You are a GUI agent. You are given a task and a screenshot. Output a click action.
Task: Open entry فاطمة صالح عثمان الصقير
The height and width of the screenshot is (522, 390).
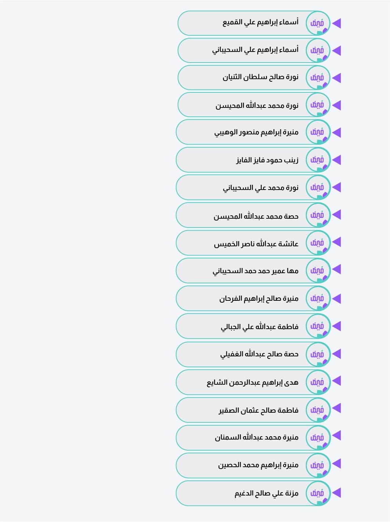tap(253, 410)
